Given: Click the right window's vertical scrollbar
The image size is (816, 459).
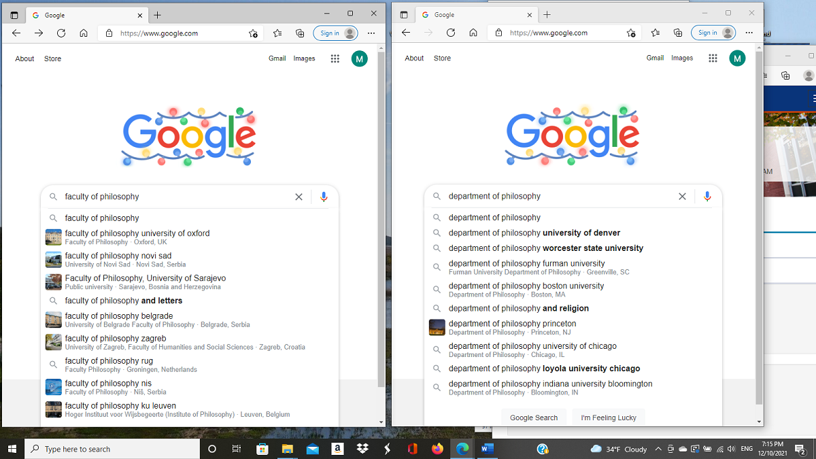Looking at the screenshot, I should pos(759,224).
